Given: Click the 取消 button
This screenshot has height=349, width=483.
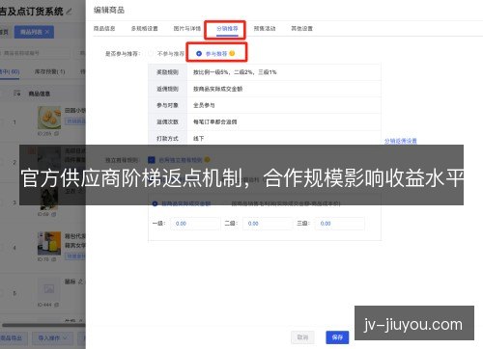Looking at the screenshot, I should tap(302, 337).
